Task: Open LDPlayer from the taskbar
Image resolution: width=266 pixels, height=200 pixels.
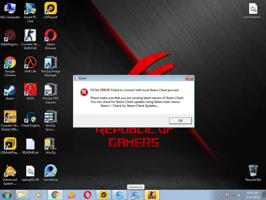Action: [x=104, y=195]
